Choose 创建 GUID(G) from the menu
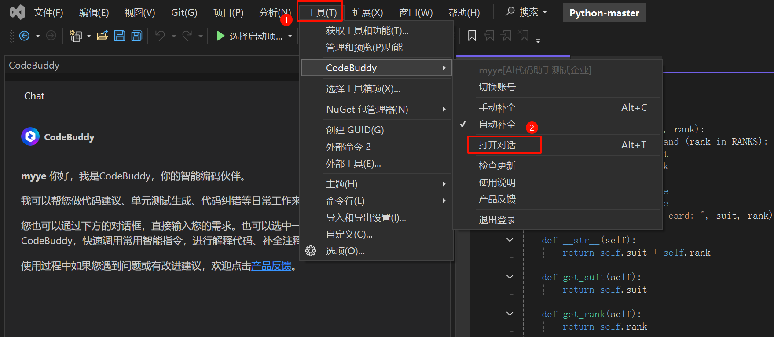Viewport: 774px width, 337px height. click(x=377, y=130)
